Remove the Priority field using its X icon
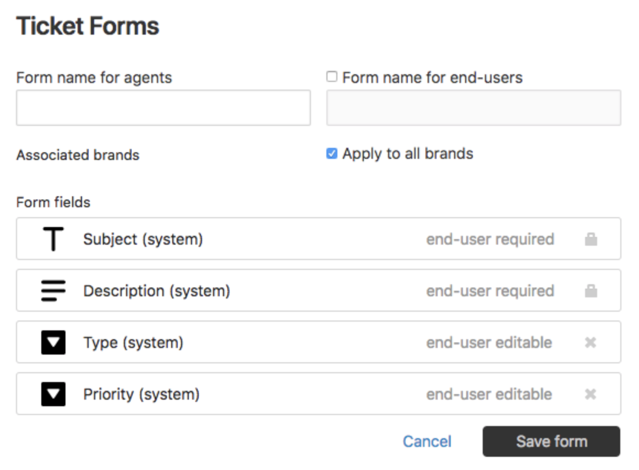 pyautogui.click(x=591, y=394)
